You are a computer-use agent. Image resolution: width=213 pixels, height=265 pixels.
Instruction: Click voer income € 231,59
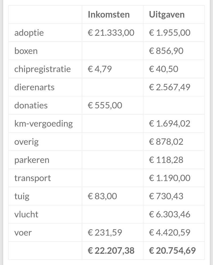105,232
